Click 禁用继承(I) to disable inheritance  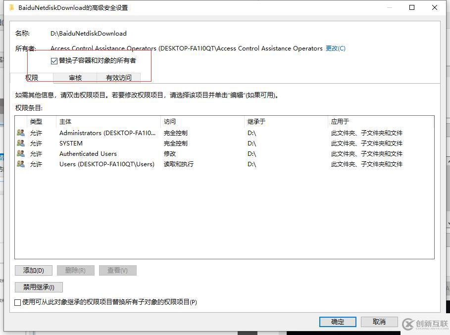(38, 287)
